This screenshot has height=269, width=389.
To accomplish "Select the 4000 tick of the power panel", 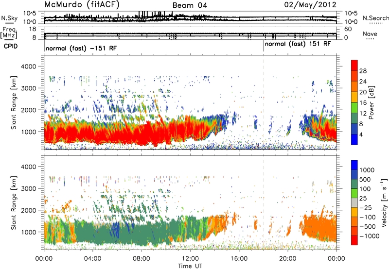I will 29,67.
